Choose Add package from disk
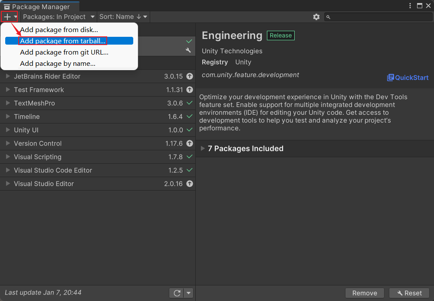Image resolution: width=434 pixels, height=301 pixels. click(x=69, y=29)
